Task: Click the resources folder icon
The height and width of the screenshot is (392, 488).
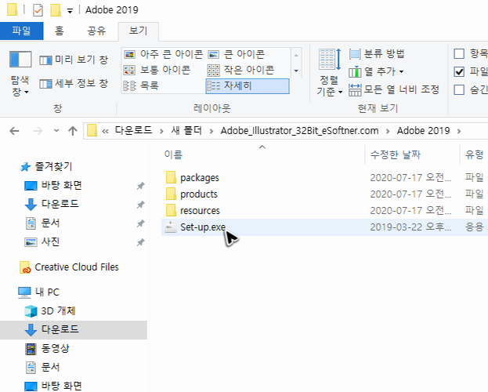Action: click(171, 211)
